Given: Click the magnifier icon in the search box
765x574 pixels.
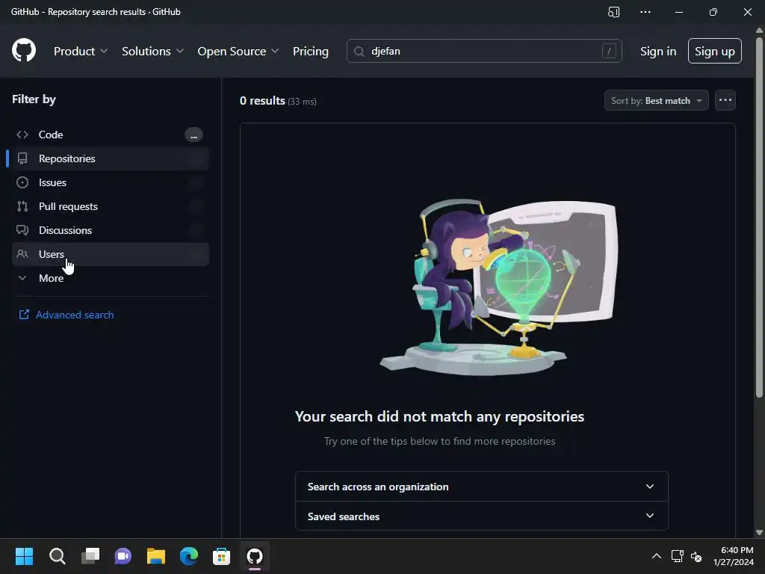Looking at the screenshot, I should click(x=359, y=52).
